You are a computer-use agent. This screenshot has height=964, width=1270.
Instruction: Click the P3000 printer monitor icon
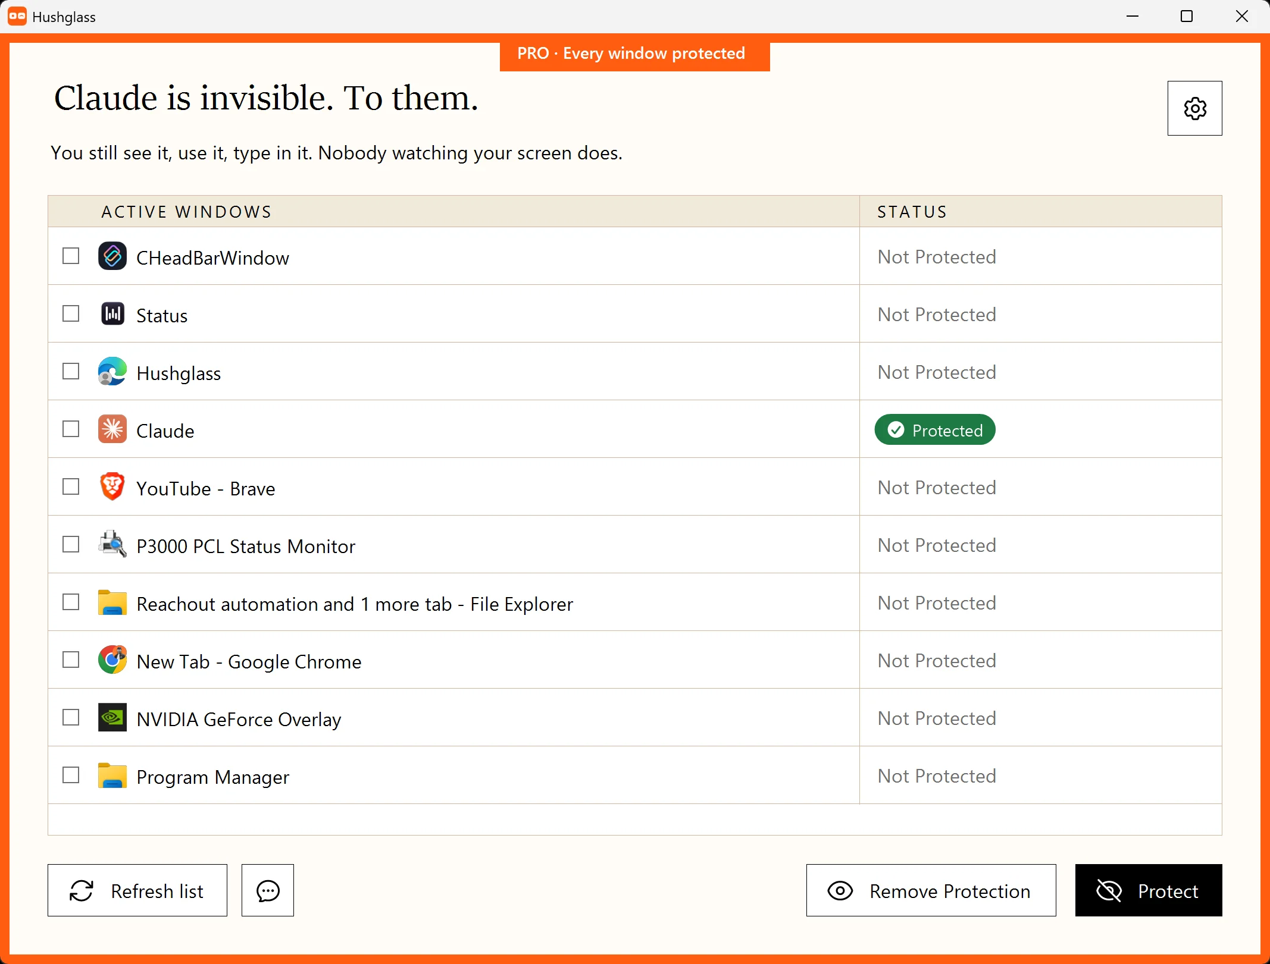click(112, 545)
